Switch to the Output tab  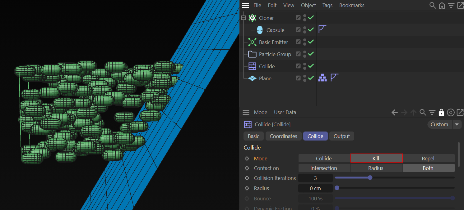pyautogui.click(x=342, y=136)
